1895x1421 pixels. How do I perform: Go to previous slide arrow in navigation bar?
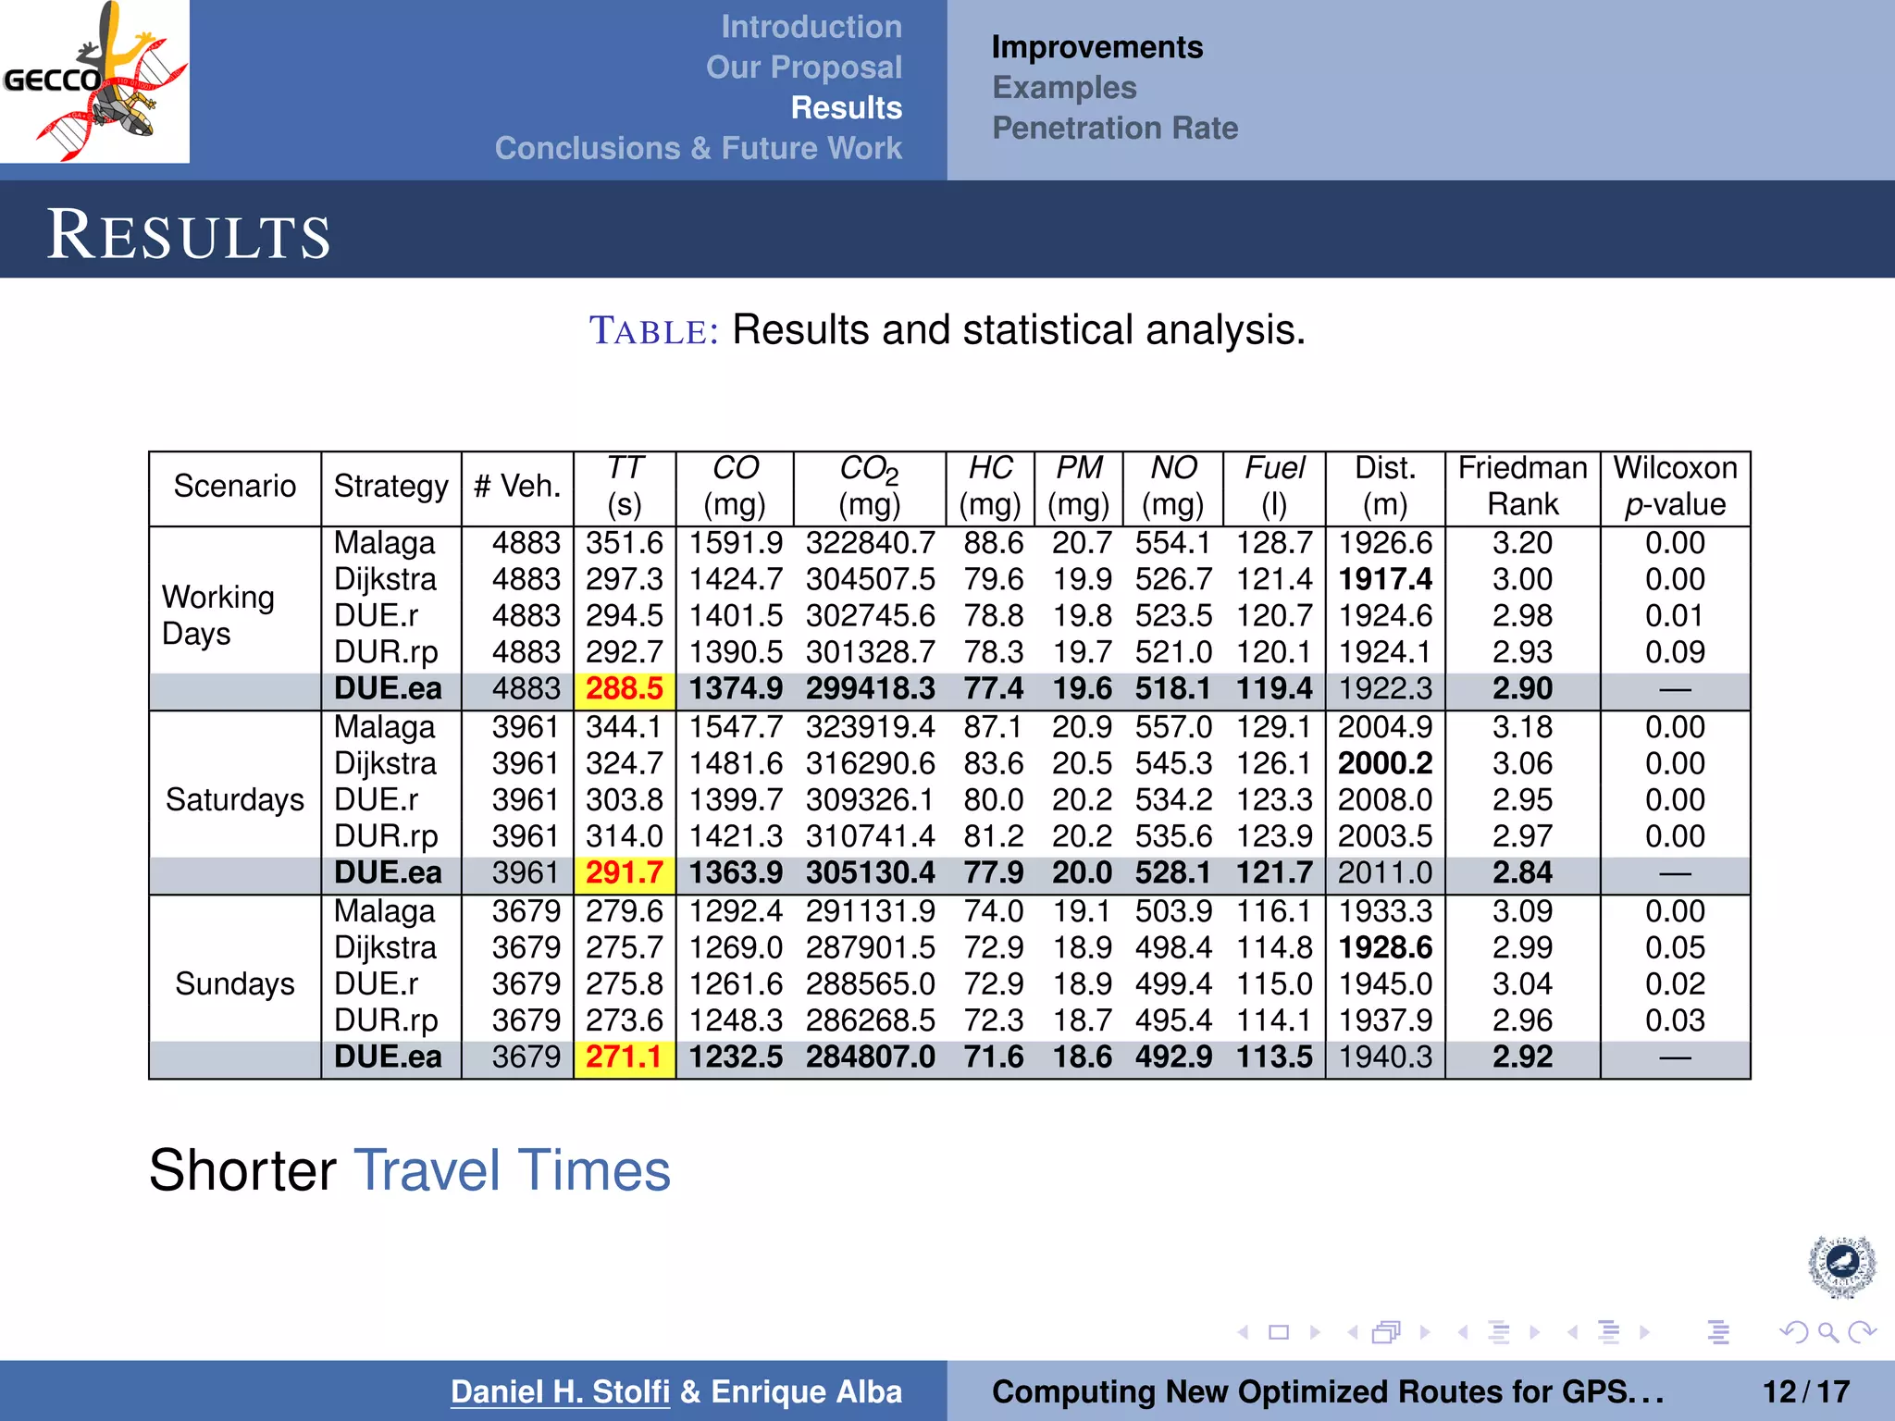click(x=1243, y=1332)
